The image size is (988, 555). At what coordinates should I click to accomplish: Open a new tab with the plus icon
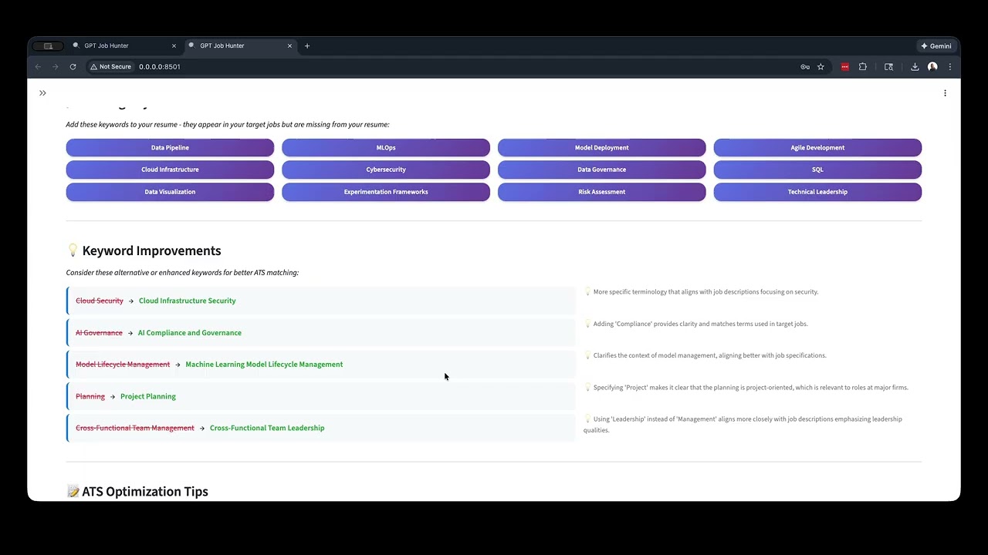(x=307, y=45)
